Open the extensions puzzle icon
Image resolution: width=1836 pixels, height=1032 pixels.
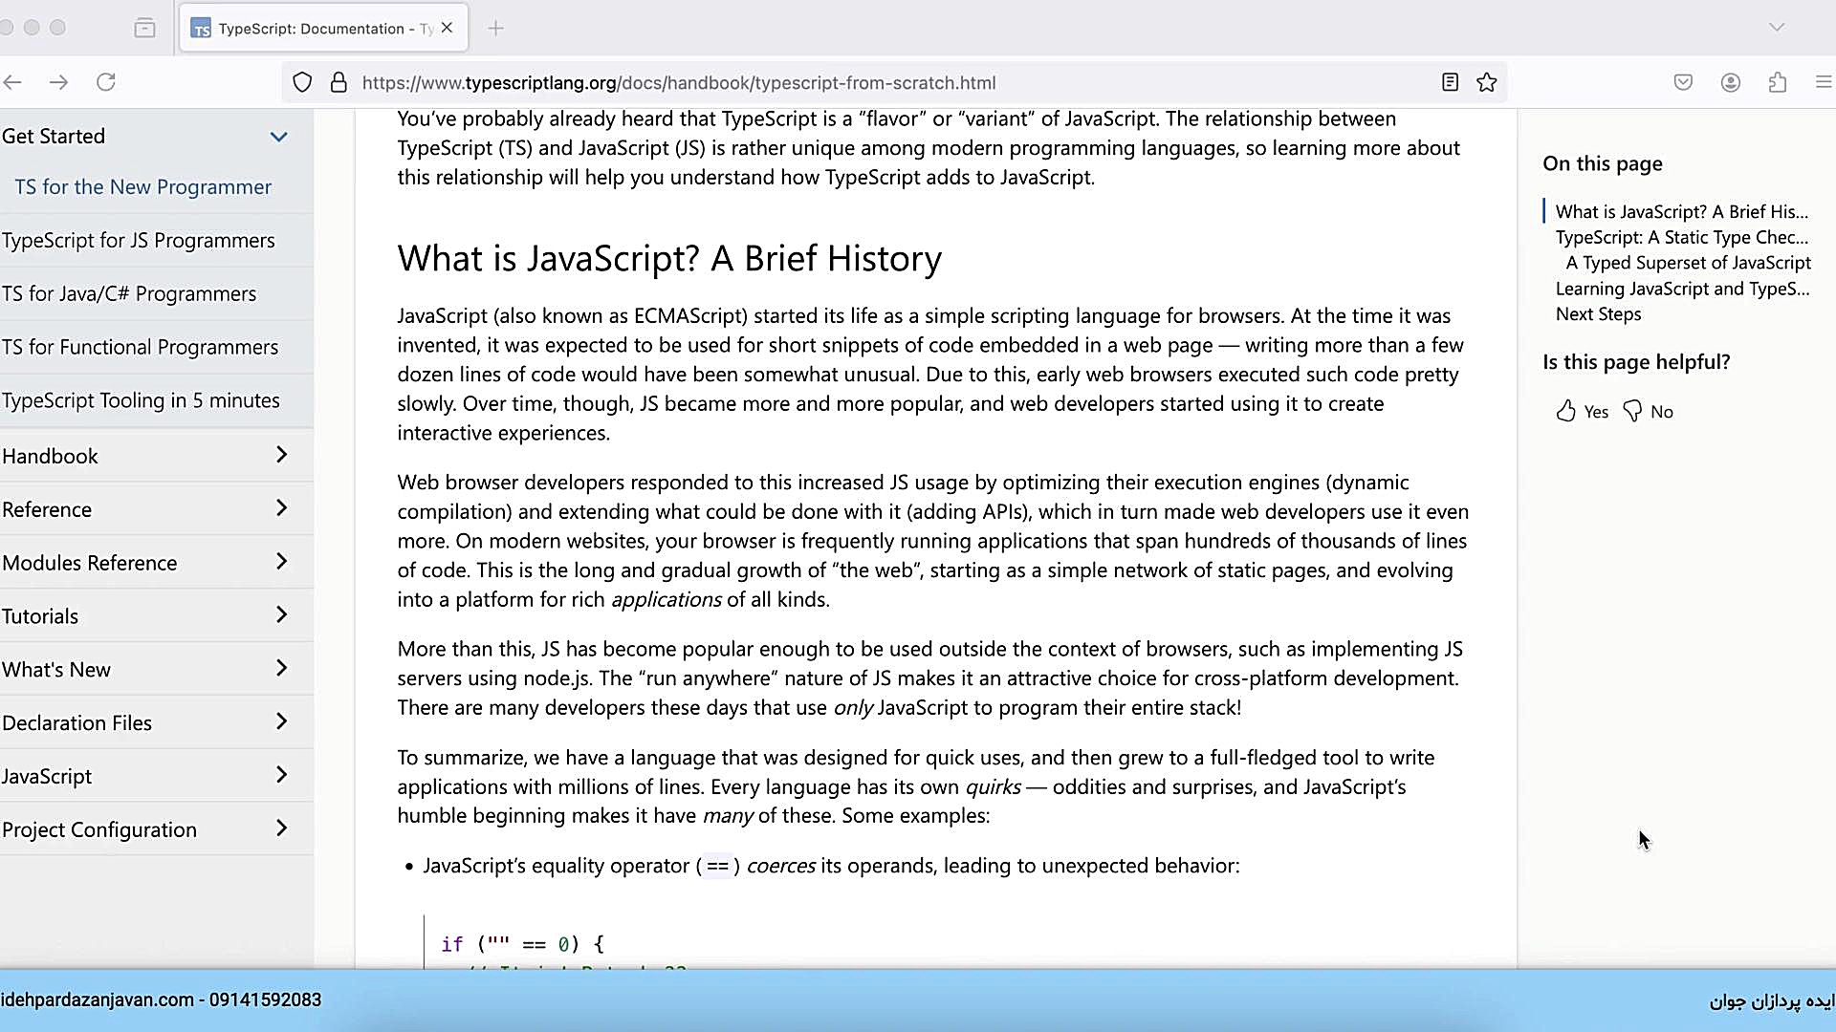1778,82
